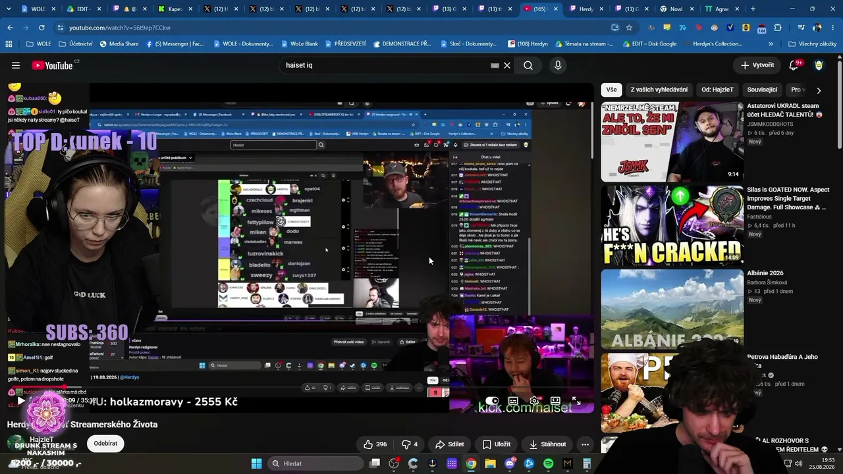Open the Chrome three-dot menu
Image resolution: width=843 pixels, height=474 pixels.
pos(832,28)
